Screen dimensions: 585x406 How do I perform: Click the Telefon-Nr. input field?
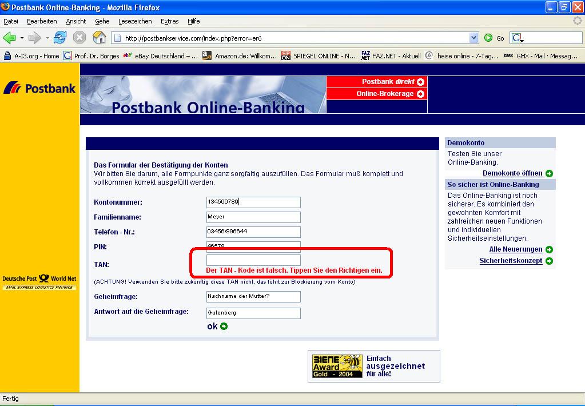tap(253, 232)
